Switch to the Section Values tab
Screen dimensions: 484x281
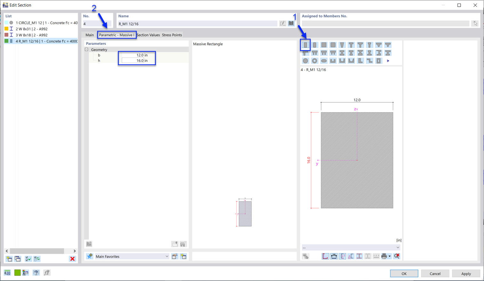148,35
